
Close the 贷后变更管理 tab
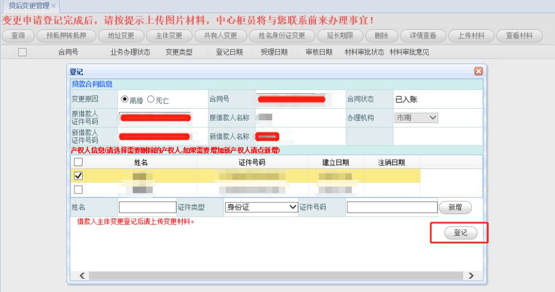[x=53, y=6]
